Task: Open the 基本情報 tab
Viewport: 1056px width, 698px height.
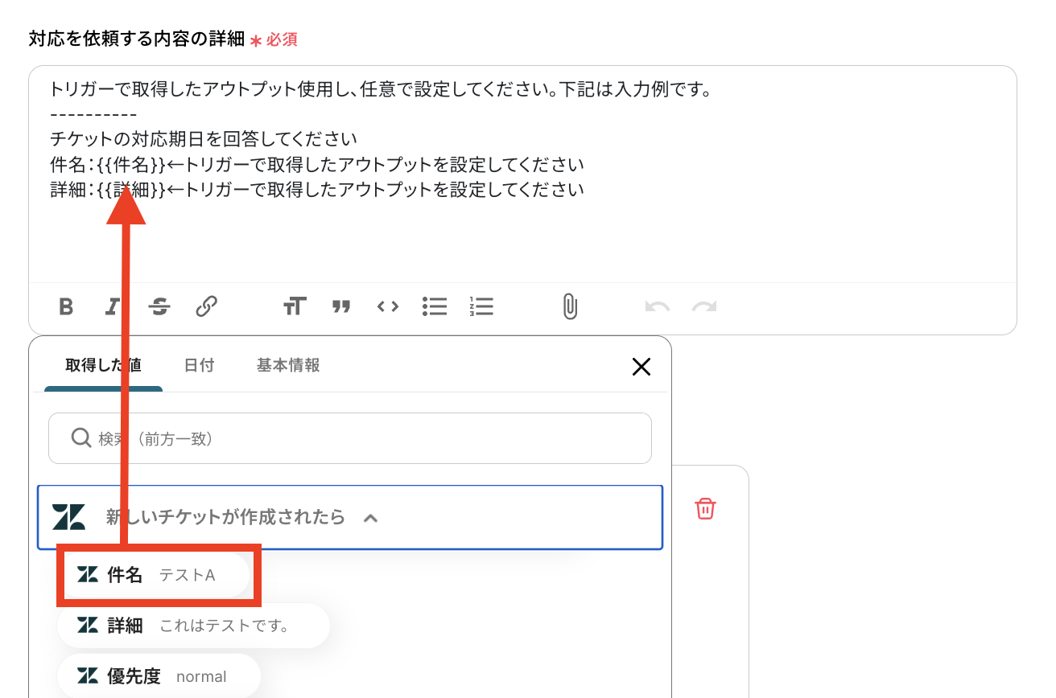Action: tap(288, 366)
